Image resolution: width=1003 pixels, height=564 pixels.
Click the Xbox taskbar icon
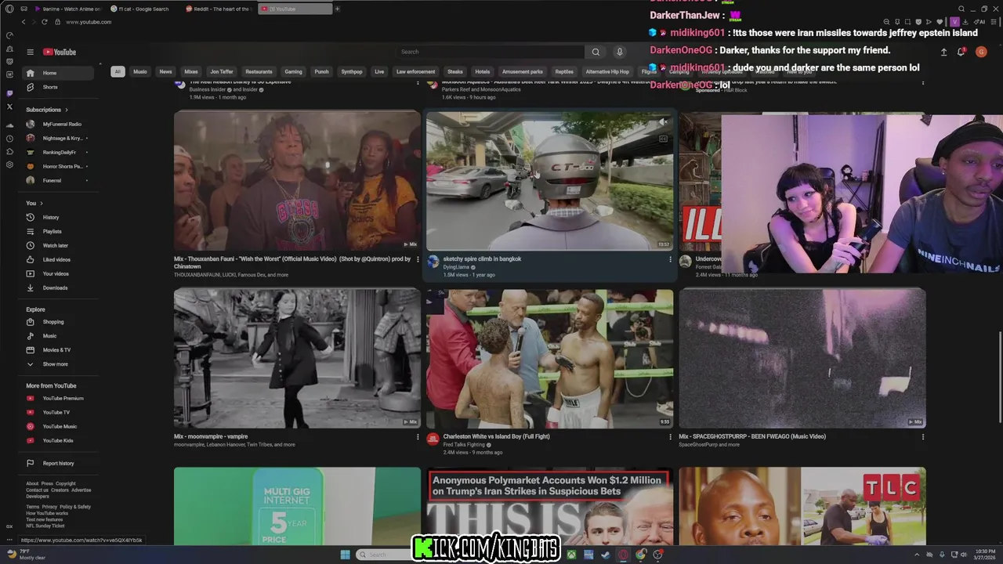(x=572, y=555)
